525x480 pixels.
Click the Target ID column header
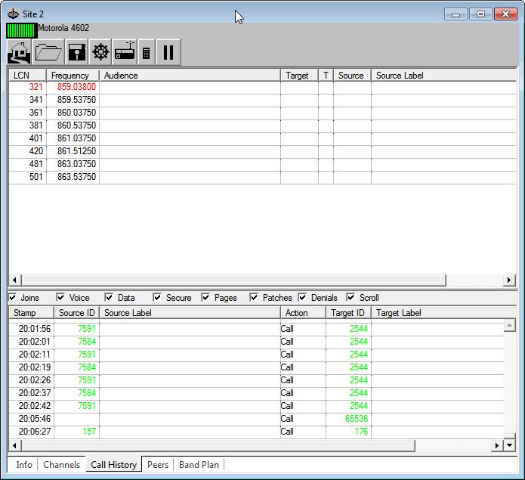point(348,313)
